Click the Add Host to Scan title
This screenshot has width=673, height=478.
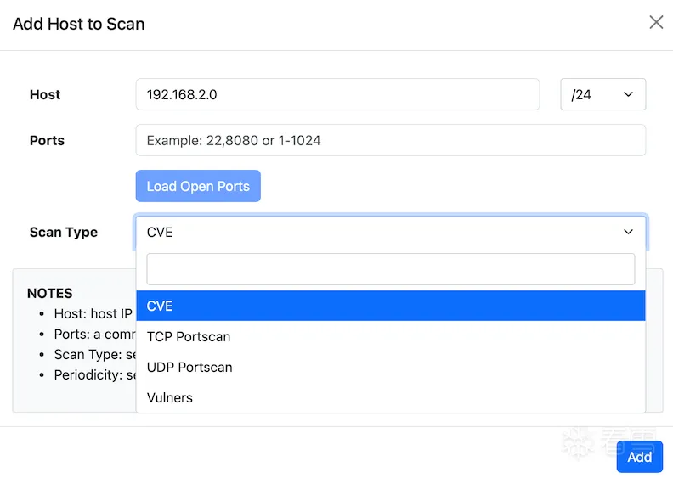79,24
